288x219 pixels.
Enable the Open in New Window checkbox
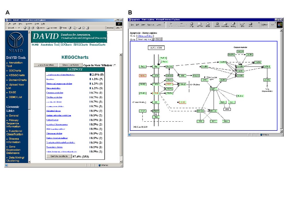[x=114, y=65]
